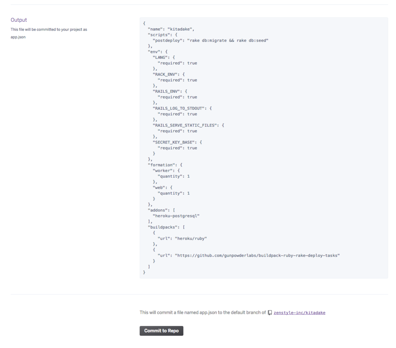Click the Commit to Repo button

tap(161, 331)
